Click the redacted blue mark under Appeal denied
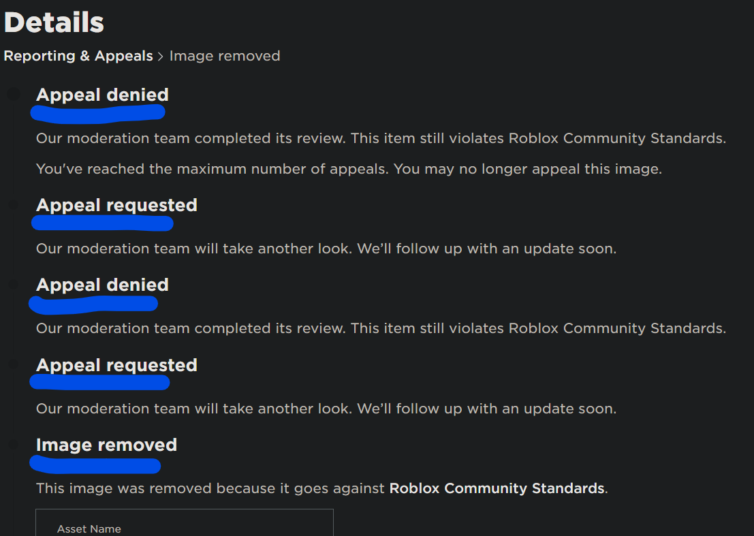754x536 pixels. 98,113
